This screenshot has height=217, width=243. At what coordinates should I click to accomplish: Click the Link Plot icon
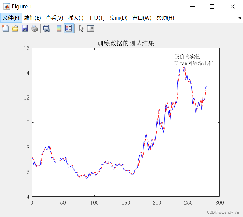(47, 28)
